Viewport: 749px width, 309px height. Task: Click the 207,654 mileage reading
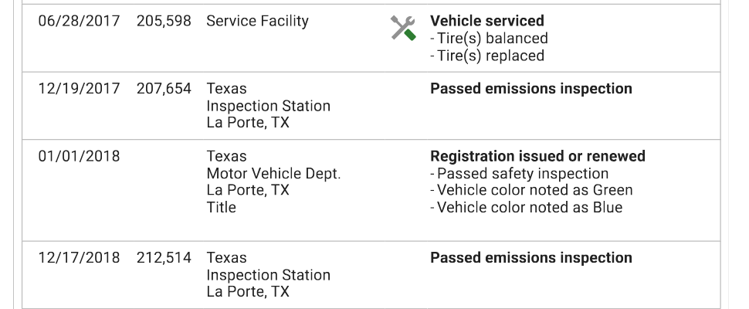click(x=164, y=89)
